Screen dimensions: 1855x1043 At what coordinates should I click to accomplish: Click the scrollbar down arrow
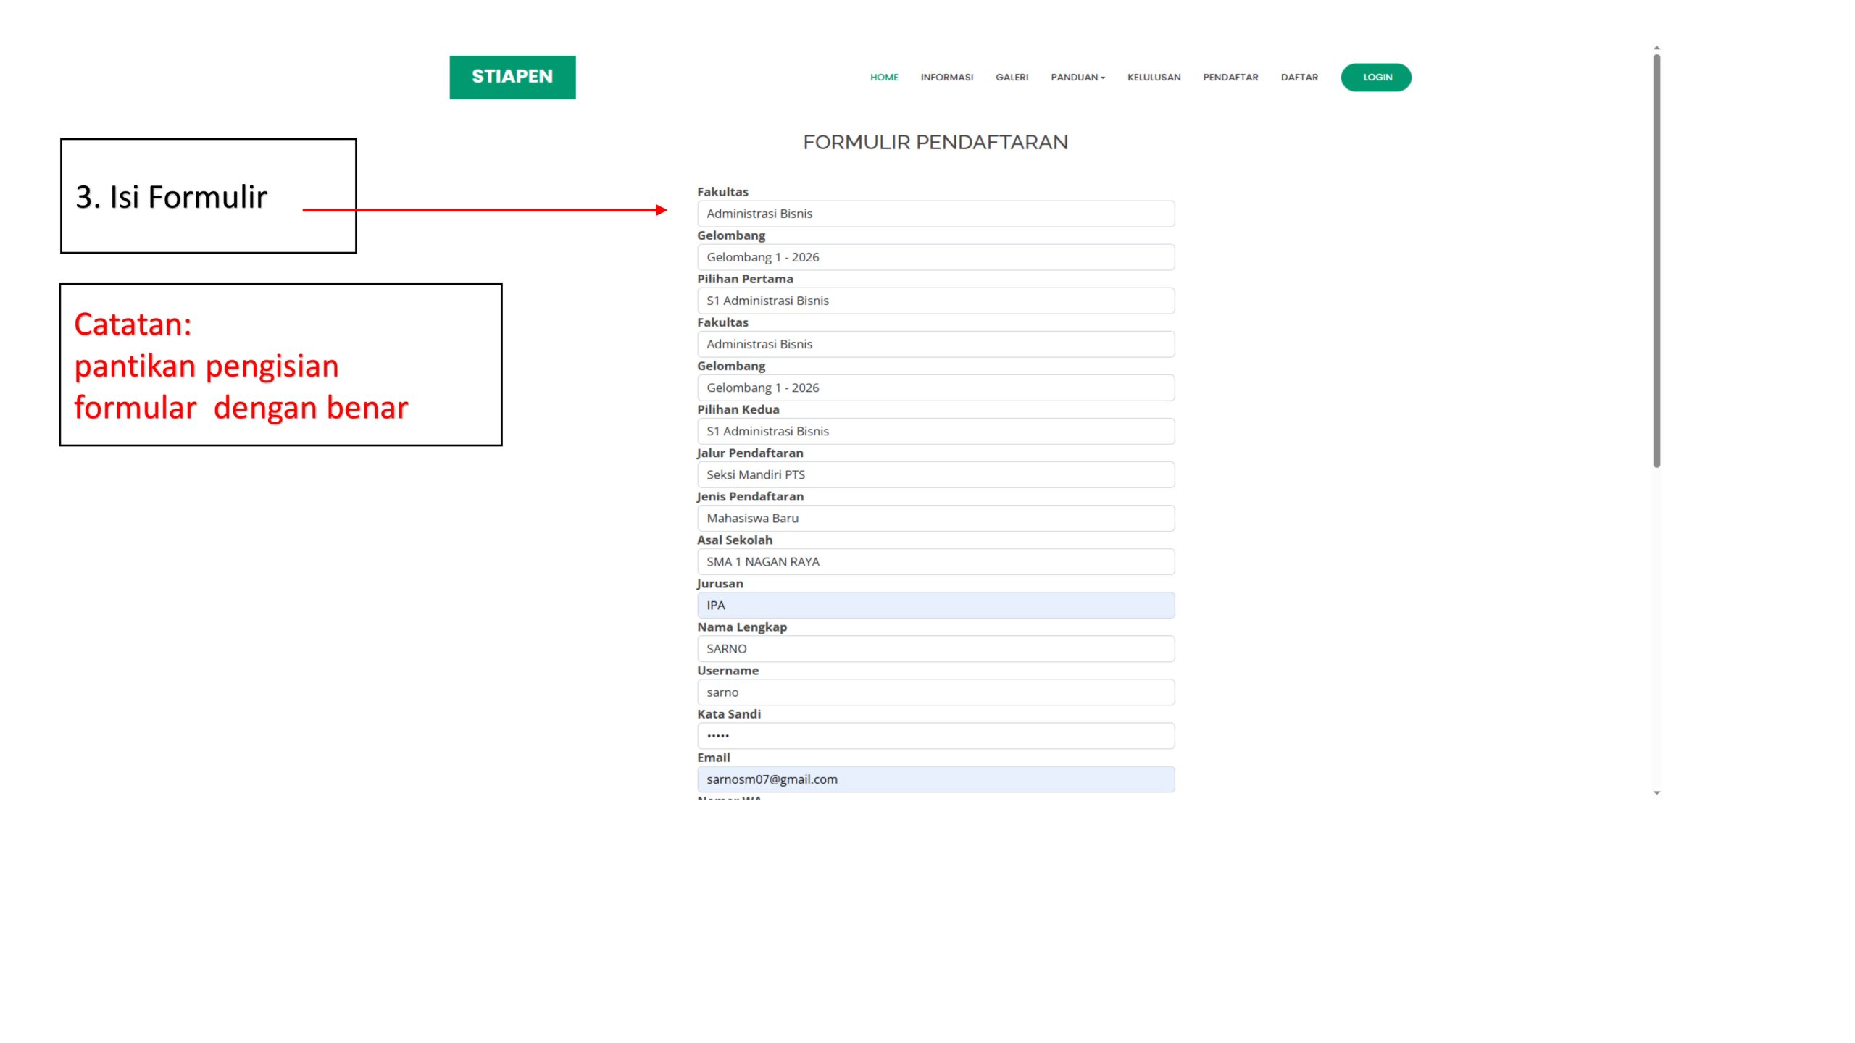coord(1656,793)
